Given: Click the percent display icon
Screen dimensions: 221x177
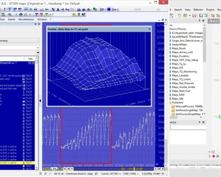Looking at the screenshot, I should click(x=53, y=10).
